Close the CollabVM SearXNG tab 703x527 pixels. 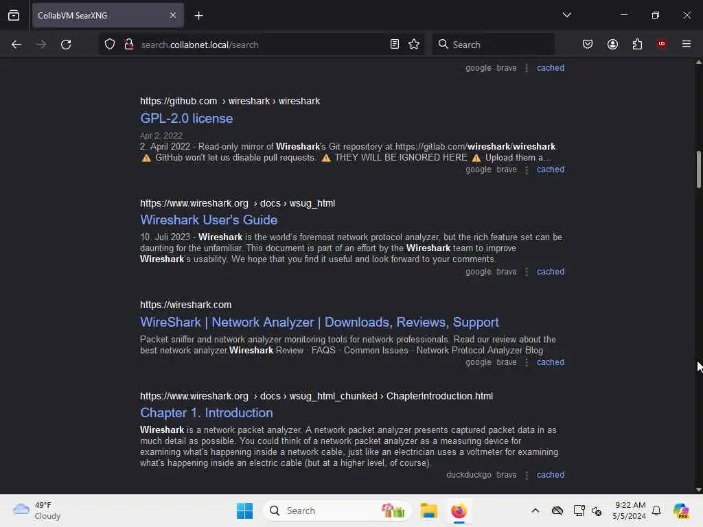(x=172, y=15)
